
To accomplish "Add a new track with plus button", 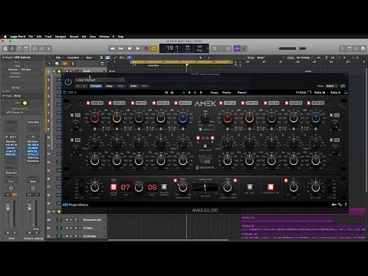I will 49,64.
